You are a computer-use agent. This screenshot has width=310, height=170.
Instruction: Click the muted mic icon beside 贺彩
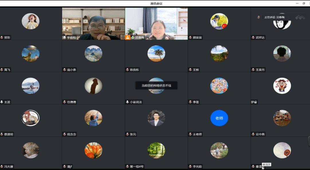click(2, 38)
